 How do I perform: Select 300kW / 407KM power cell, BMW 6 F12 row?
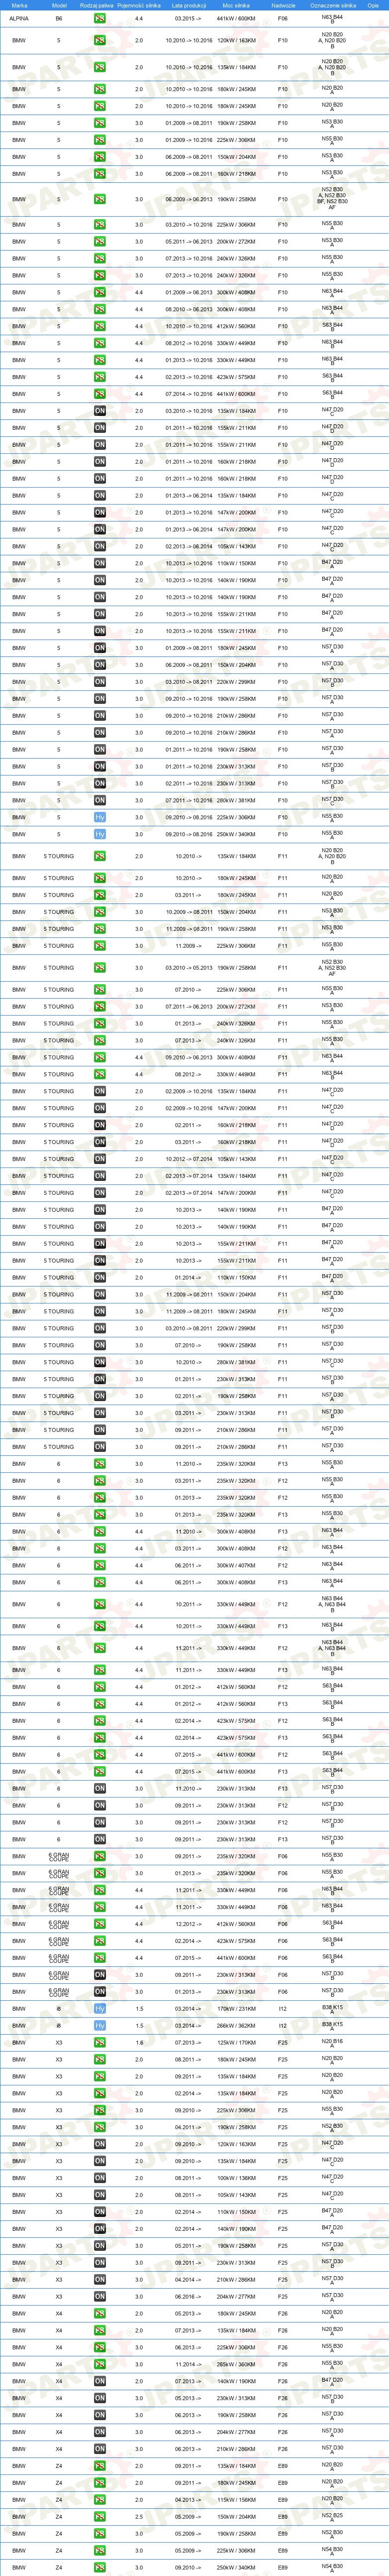236,1566
